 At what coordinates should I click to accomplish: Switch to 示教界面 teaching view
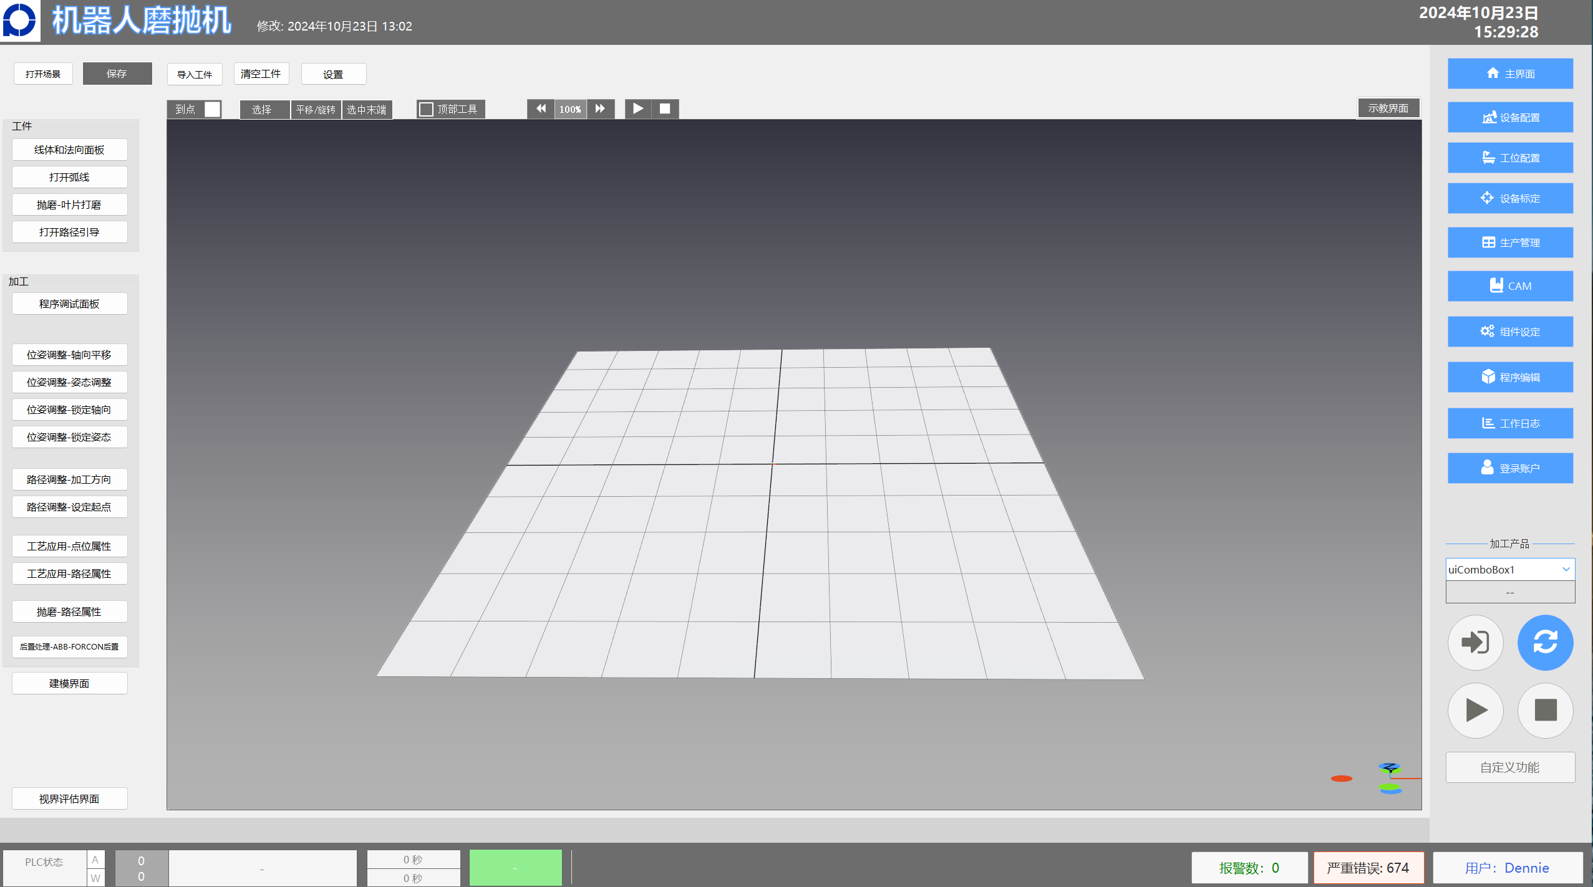[1388, 108]
